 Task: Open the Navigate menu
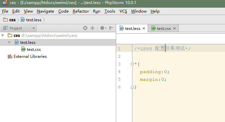[45, 11]
